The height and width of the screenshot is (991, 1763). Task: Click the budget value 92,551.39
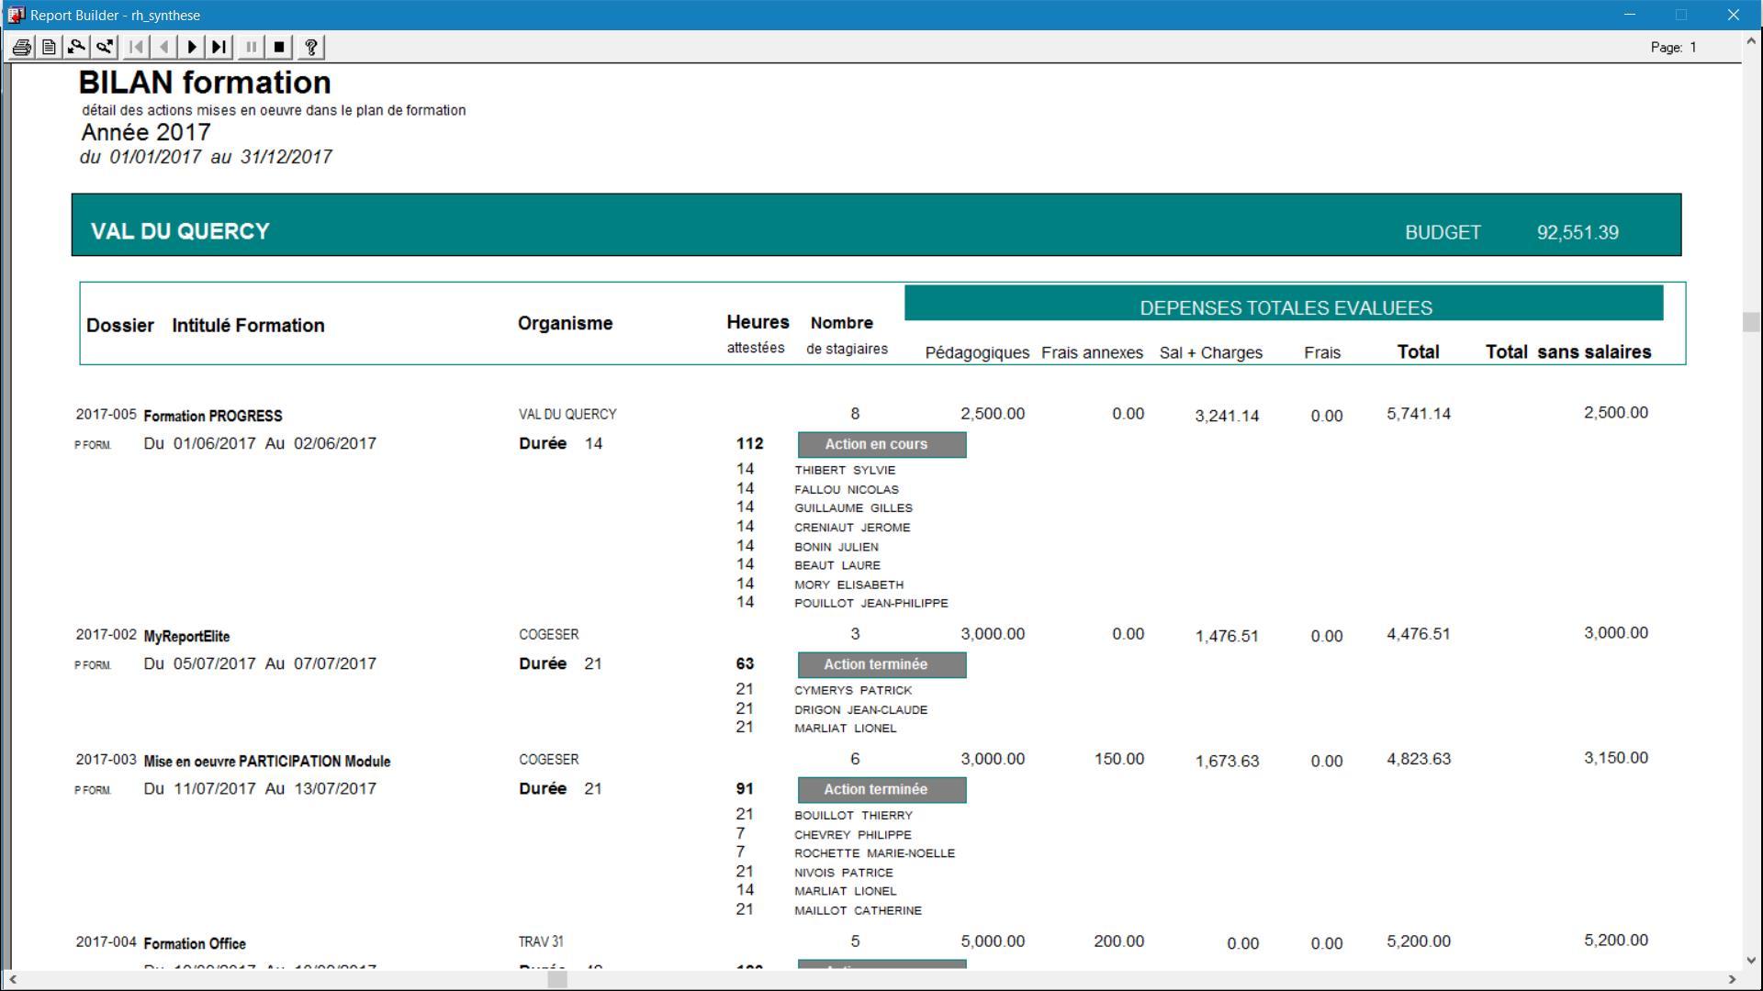1578,233
